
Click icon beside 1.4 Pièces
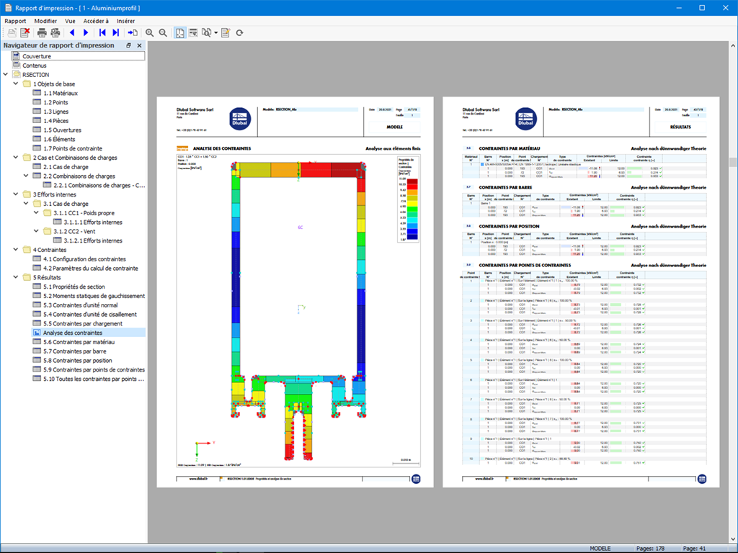pyautogui.click(x=36, y=120)
